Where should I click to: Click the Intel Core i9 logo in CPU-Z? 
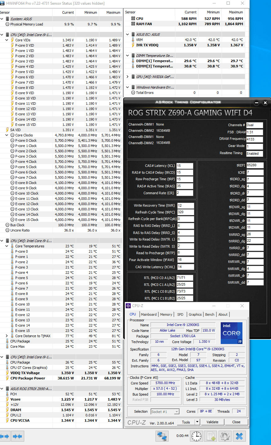232,333
